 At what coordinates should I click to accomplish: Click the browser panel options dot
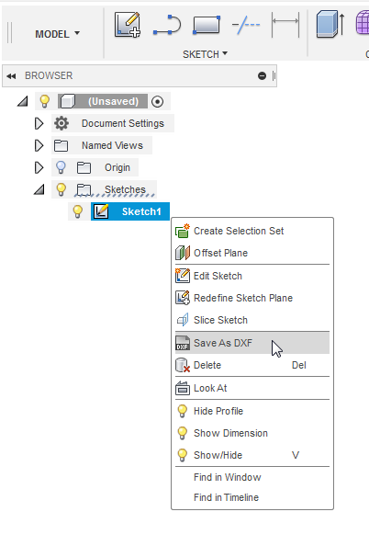263,76
